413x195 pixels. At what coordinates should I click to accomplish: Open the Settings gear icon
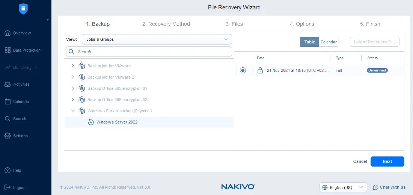[x=8, y=136]
